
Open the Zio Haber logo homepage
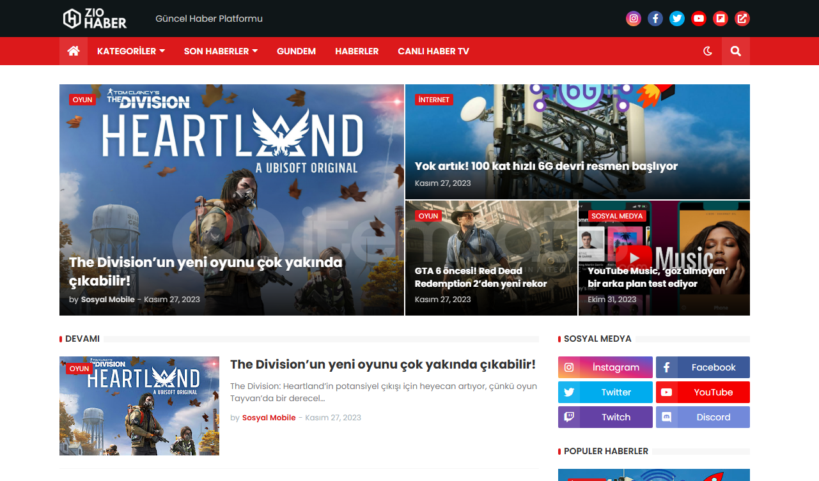point(95,19)
